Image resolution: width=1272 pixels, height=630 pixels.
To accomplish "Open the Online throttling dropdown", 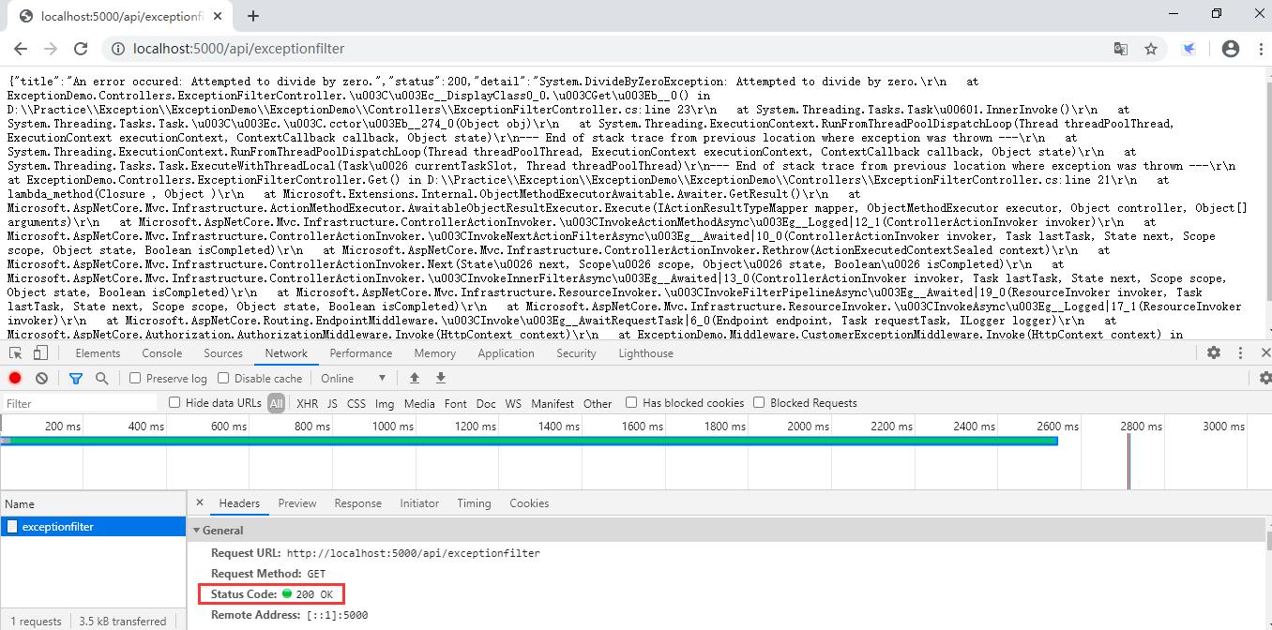I will pos(354,378).
